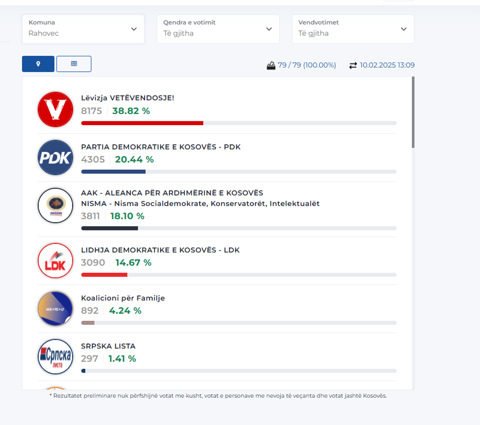Click the results list vertical scrollbar
480x425 pixels.
click(x=413, y=112)
